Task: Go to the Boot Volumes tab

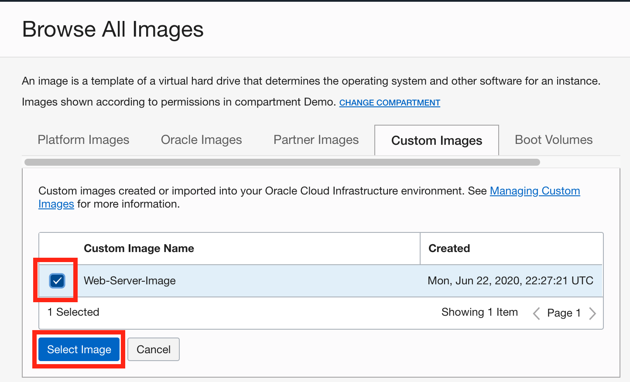Action: coord(553,140)
